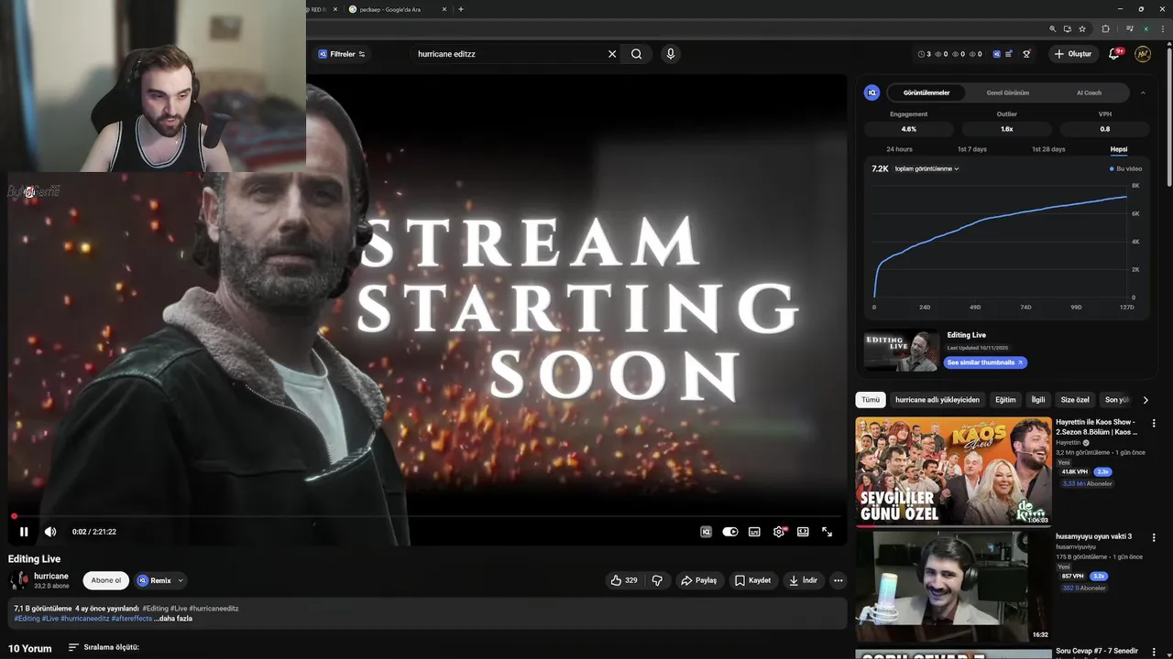
Task: Open the comment sort Sıralama ölçütü
Action: [x=104, y=648]
